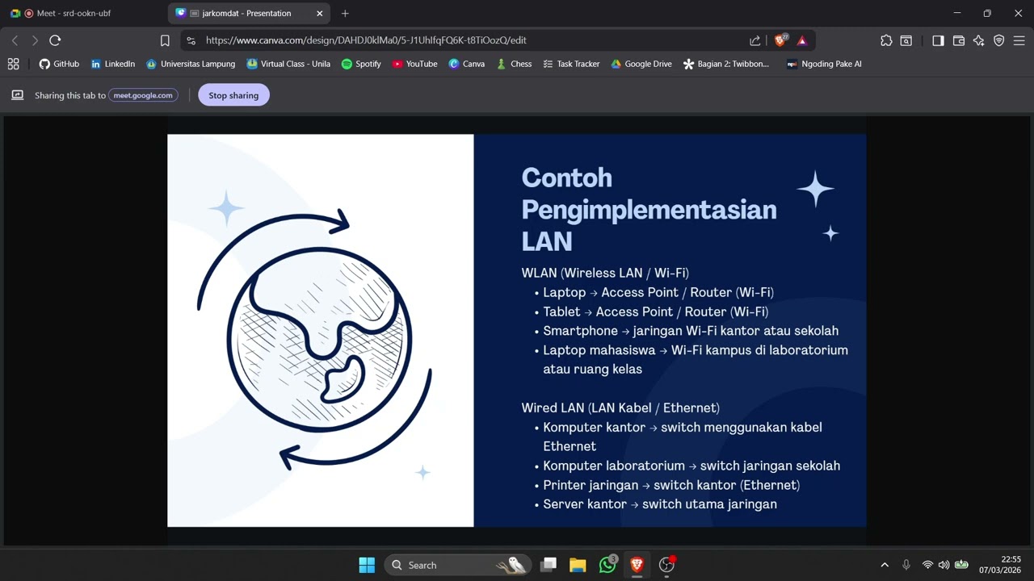Open the Brave VPN shield icon
1034x581 pixels.
[999, 40]
